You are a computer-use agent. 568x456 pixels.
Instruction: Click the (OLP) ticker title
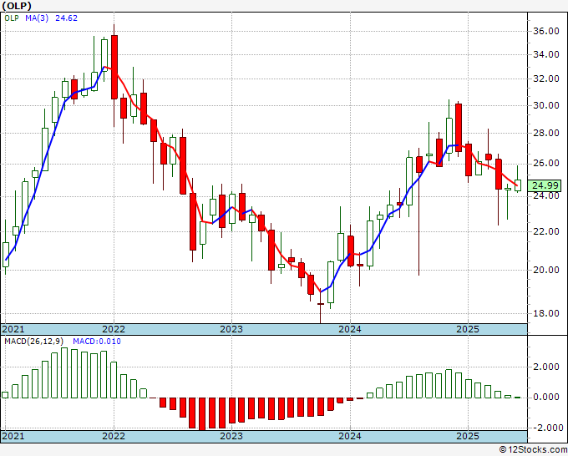[17, 6]
